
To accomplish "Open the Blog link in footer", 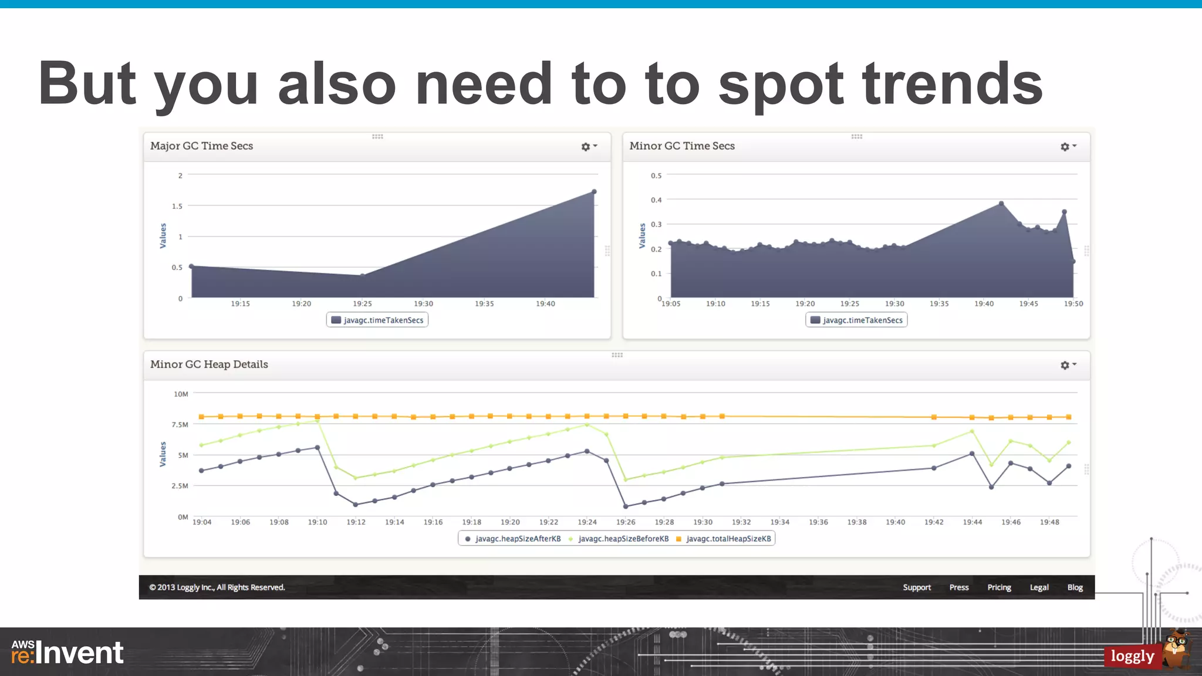I will [x=1075, y=587].
